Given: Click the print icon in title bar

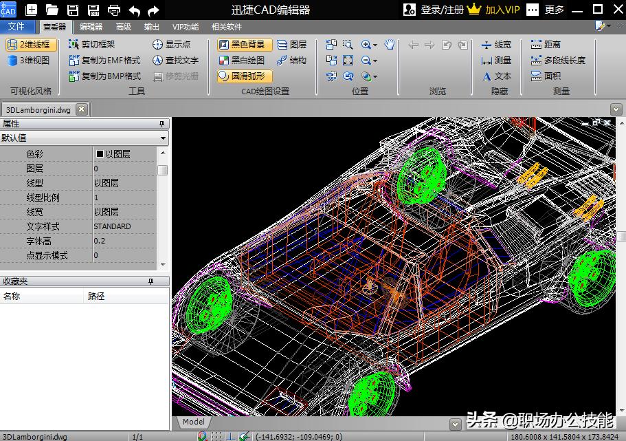Looking at the screenshot, I should click(x=114, y=10).
